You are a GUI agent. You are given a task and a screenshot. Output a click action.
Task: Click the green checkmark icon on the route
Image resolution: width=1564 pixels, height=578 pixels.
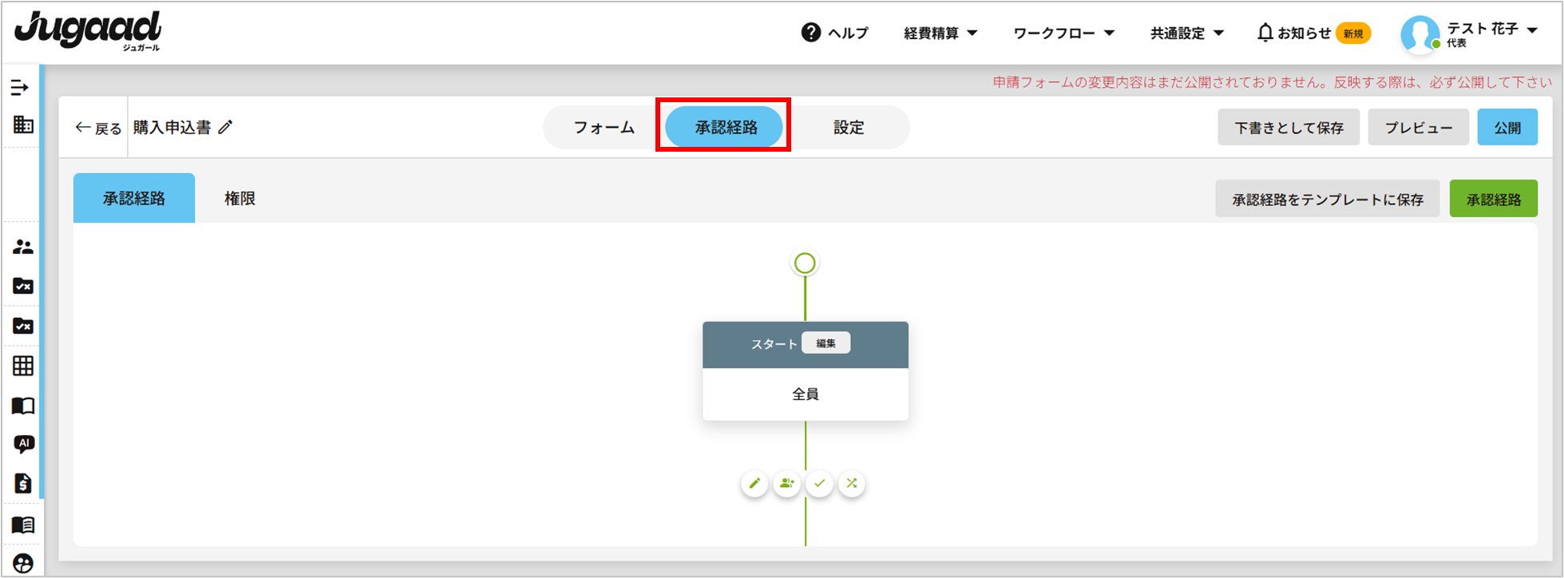click(820, 484)
